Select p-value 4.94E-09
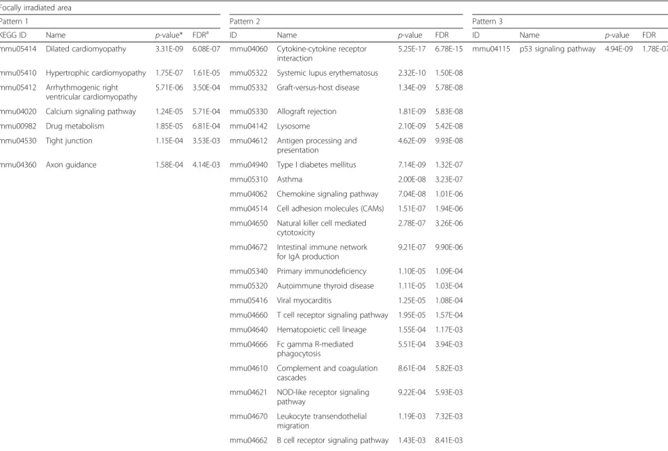Image resolution: width=668 pixels, height=451 pixels. click(619, 49)
